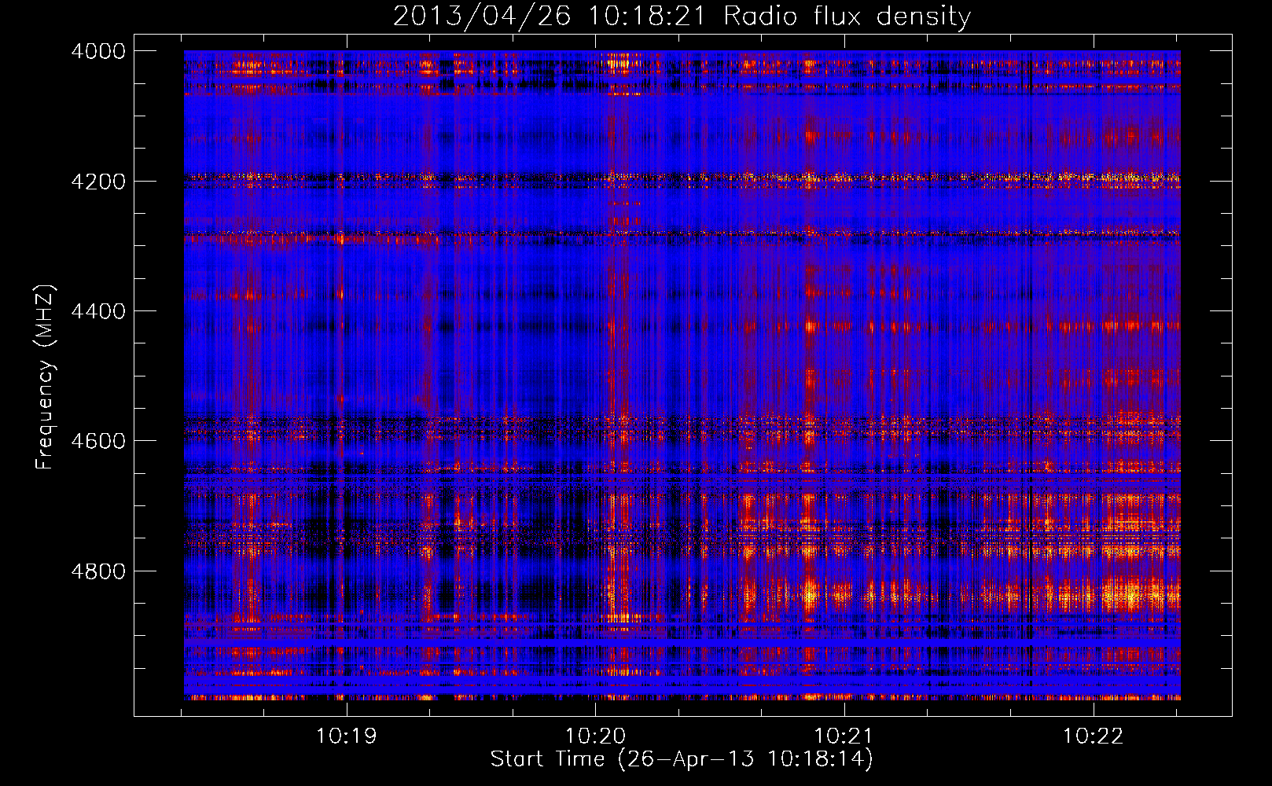Image resolution: width=1272 pixels, height=786 pixels.
Task: Click the plot title '2013/04/26 10:18:21 Radio flux density'
Action: (x=682, y=17)
